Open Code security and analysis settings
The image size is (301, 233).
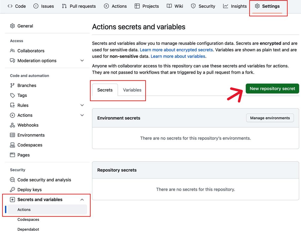coord(44,180)
